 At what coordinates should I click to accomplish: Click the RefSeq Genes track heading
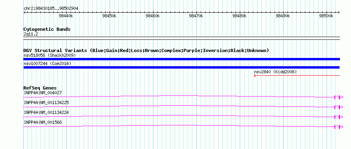click(x=40, y=88)
